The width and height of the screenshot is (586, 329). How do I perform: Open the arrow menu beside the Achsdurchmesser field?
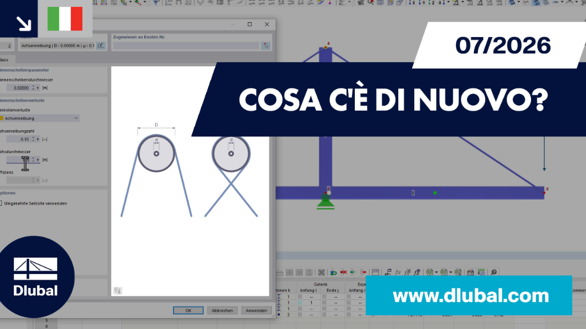pyautogui.click(x=38, y=160)
